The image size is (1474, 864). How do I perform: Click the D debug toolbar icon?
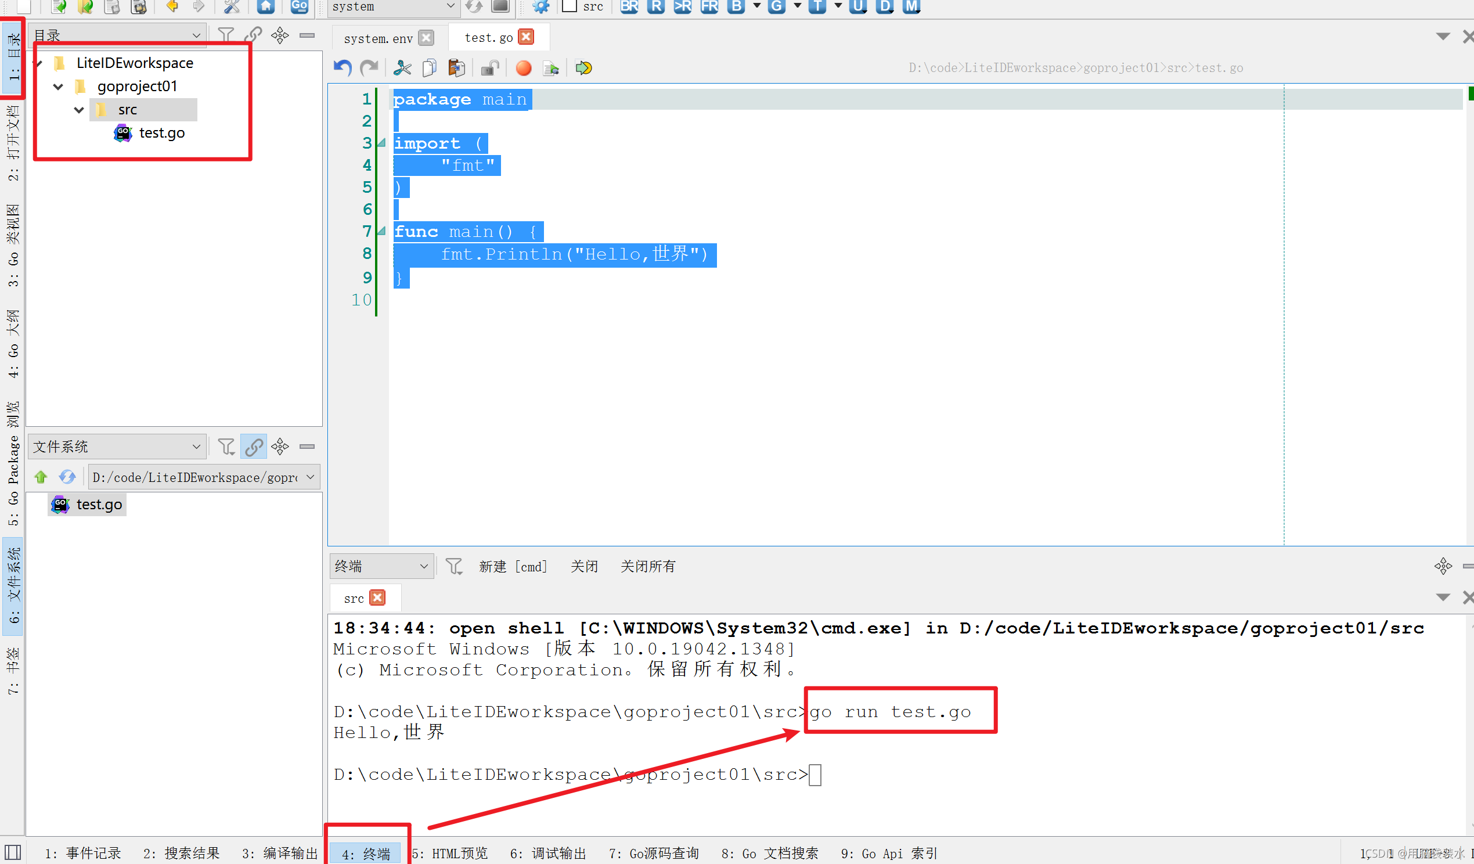coord(885,6)
